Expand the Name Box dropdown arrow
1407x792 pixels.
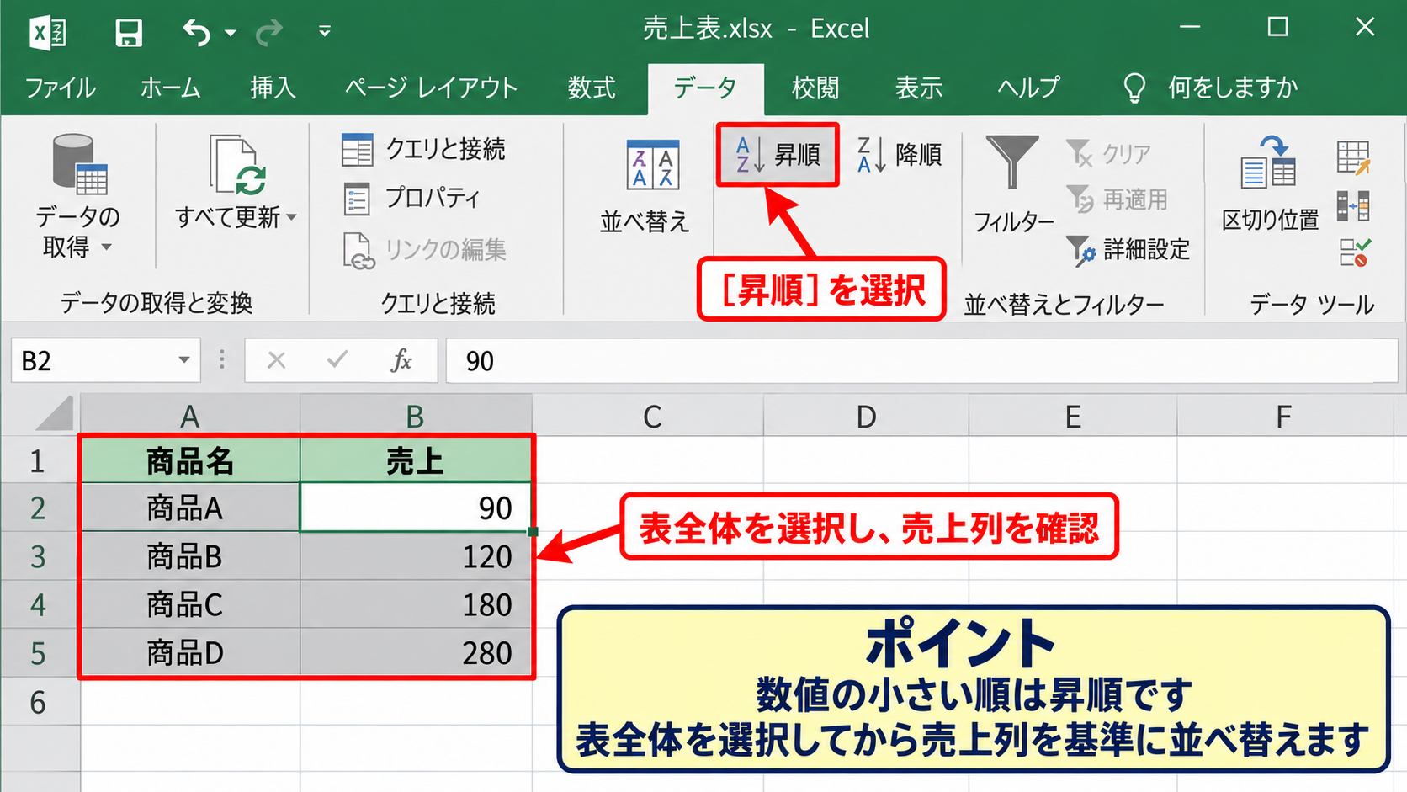(183, 360)
